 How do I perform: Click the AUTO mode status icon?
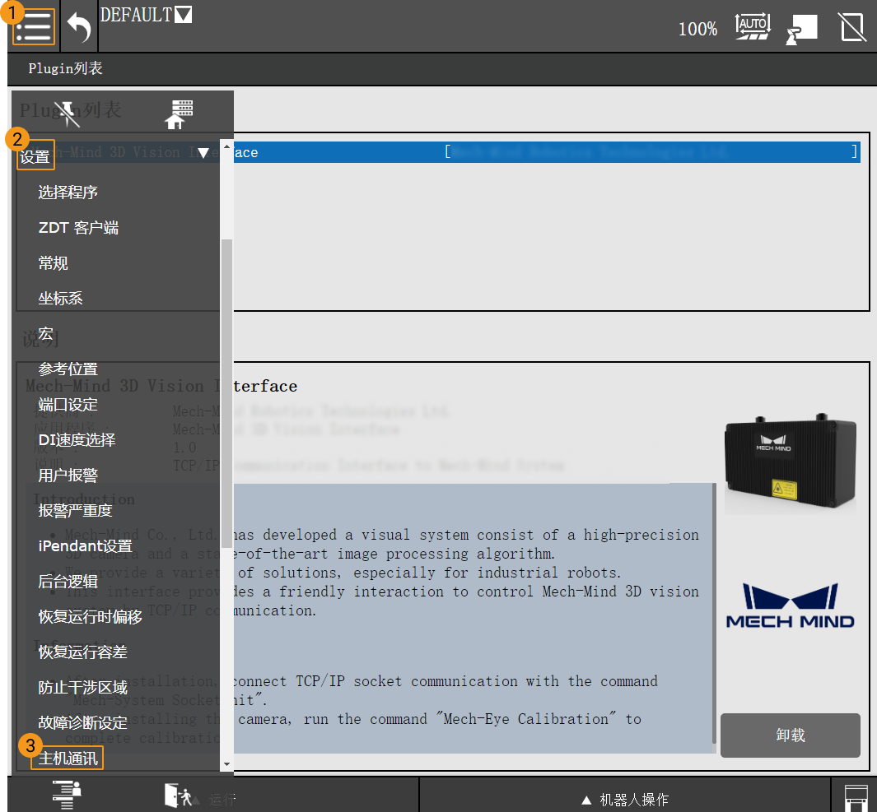[x=753, y=27]
